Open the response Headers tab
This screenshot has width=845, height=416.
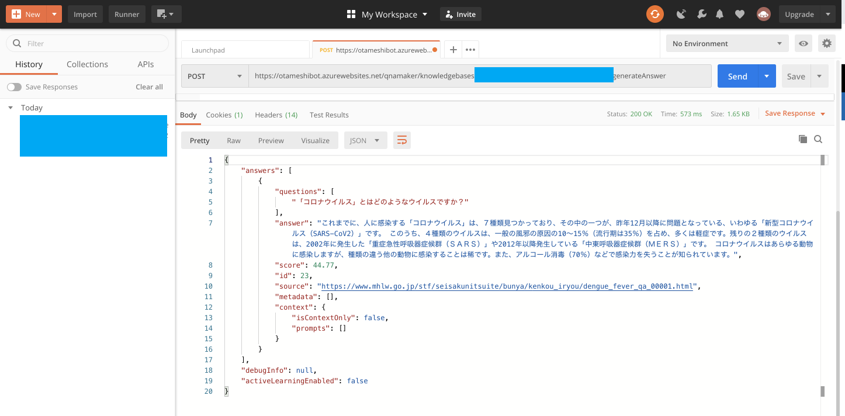(276, 115)
